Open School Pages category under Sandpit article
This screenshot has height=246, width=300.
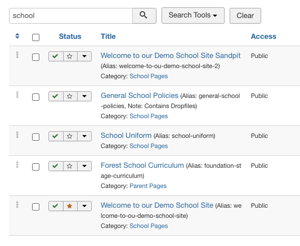point(149,76)
